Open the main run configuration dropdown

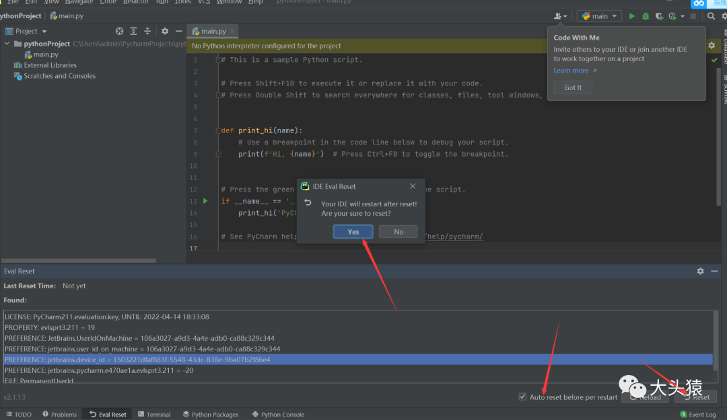pos(600,16)
